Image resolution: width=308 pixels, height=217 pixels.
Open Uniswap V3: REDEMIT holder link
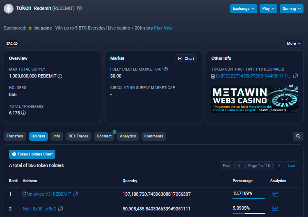(x=49, y=194)
